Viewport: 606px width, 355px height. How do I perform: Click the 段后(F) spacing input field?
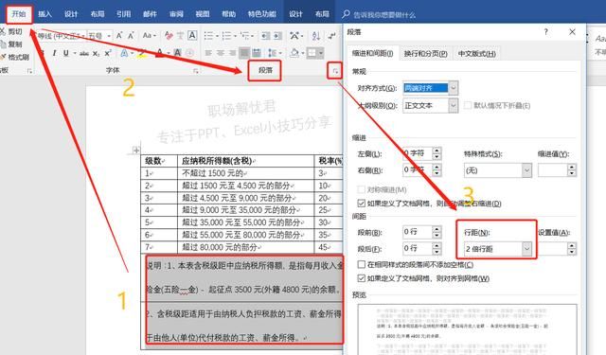point(417,248)
